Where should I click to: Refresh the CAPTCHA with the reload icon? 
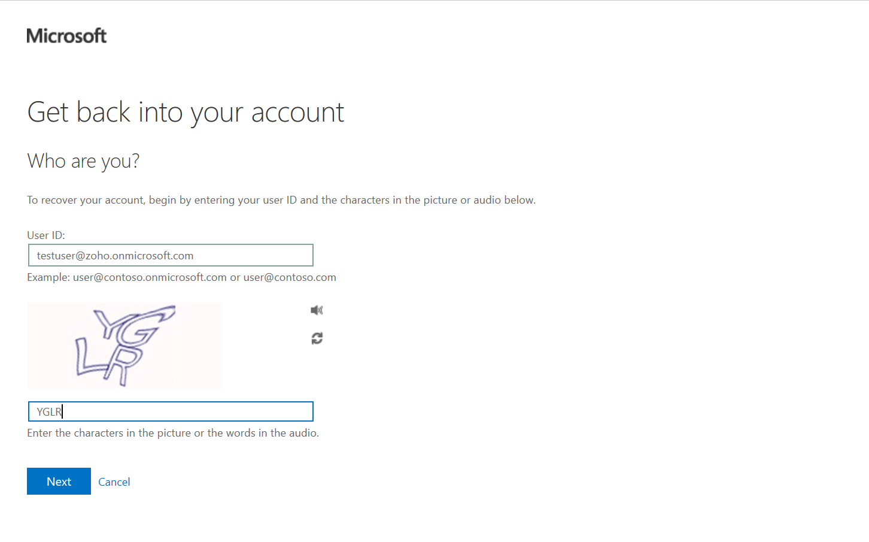pyautogui.click(x=317, y=338)
